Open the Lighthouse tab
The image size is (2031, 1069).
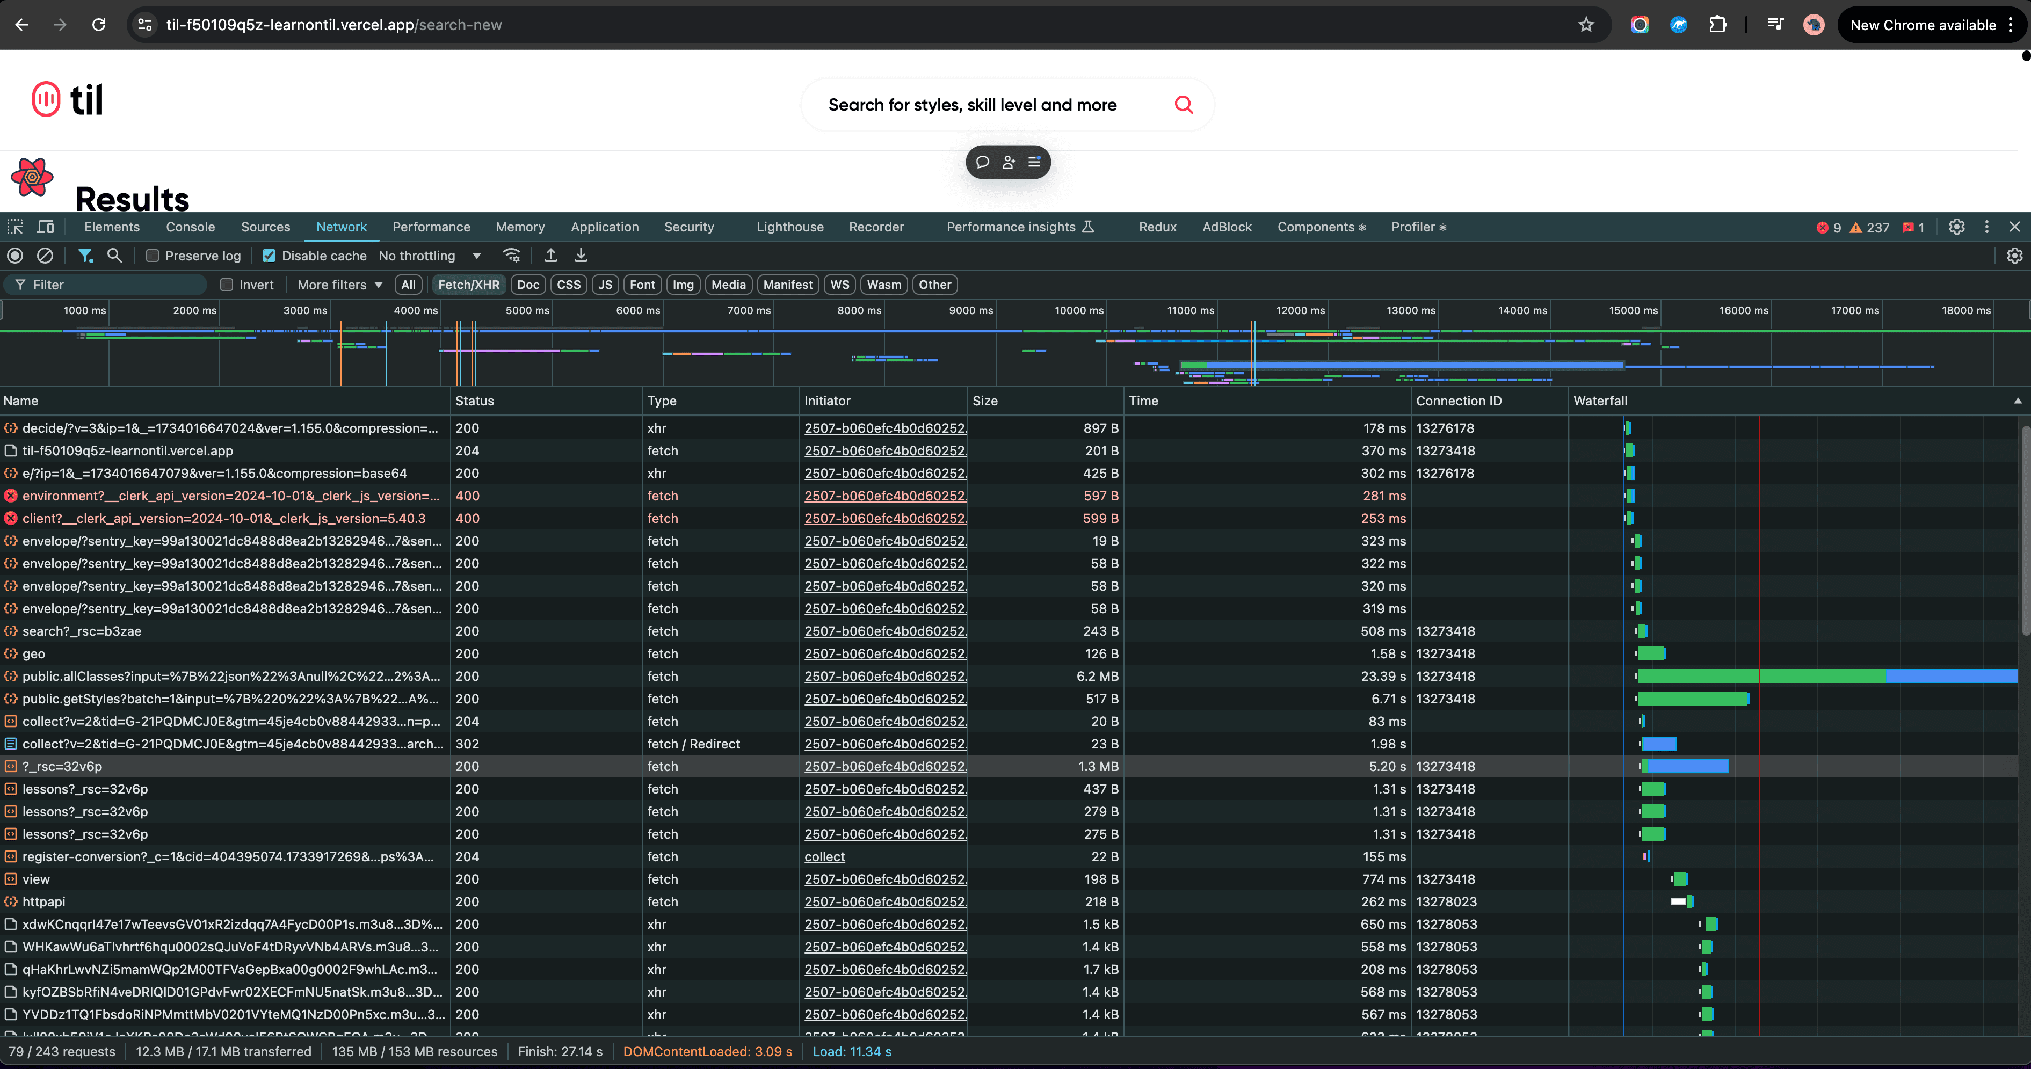coord(789,227)
